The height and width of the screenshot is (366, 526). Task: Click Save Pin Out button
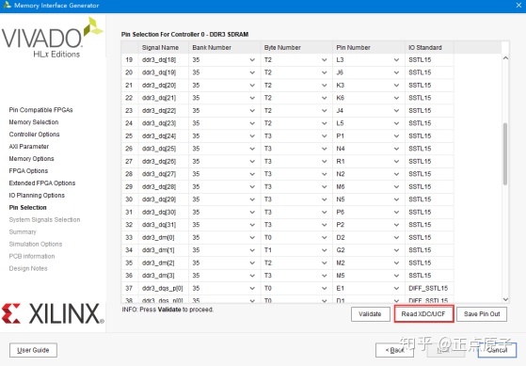click(482, 314)
